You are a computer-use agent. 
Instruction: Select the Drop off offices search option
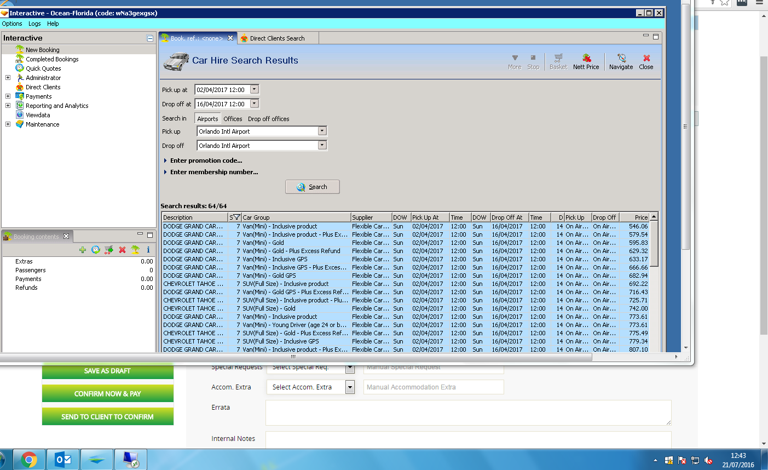click(x=268, y=119)
